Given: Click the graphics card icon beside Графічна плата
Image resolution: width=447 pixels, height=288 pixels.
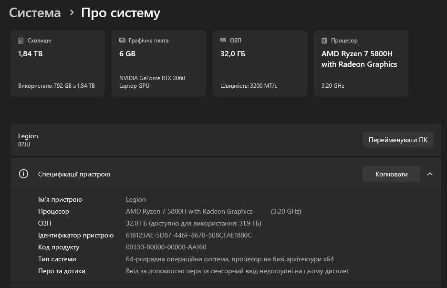Looking at the screenshot, I should pos(122,41).
